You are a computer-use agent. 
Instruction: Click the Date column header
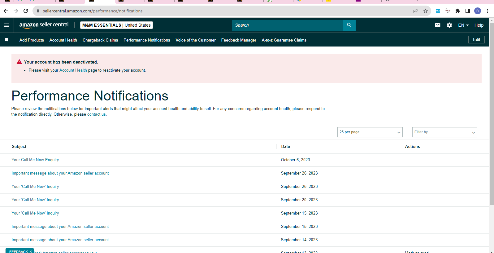[285, 147]
